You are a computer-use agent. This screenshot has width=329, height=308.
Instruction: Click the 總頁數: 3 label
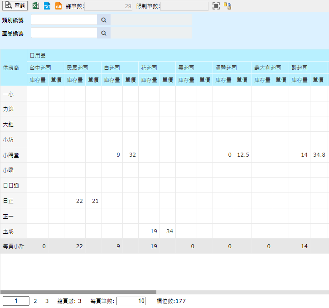coord(69,301)
